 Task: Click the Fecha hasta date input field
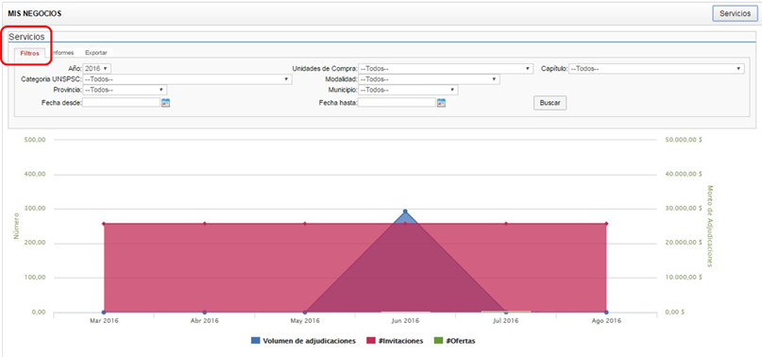point(397,103)
